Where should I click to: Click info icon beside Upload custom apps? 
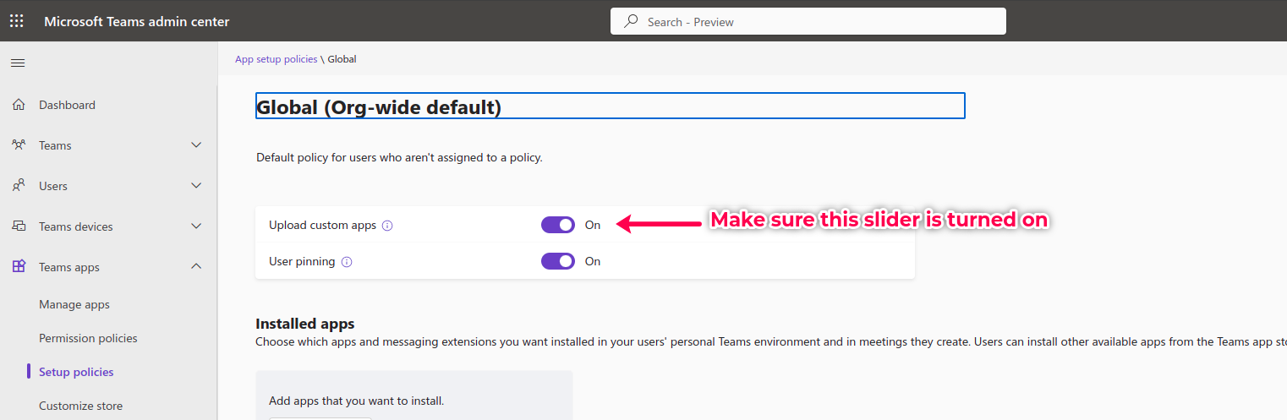click(387, 226)
